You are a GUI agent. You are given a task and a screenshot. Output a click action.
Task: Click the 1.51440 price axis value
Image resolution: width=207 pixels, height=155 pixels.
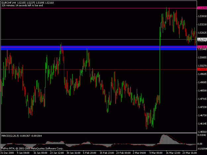pyautogui.click(x=202, y=49)
